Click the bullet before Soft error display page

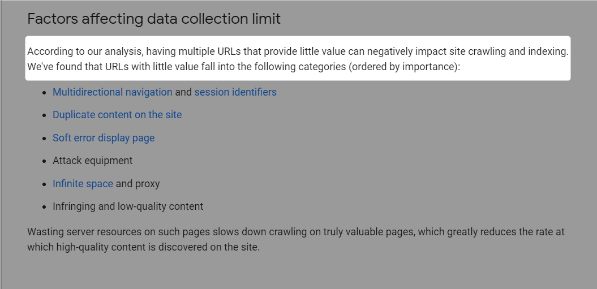click(45, 138)
